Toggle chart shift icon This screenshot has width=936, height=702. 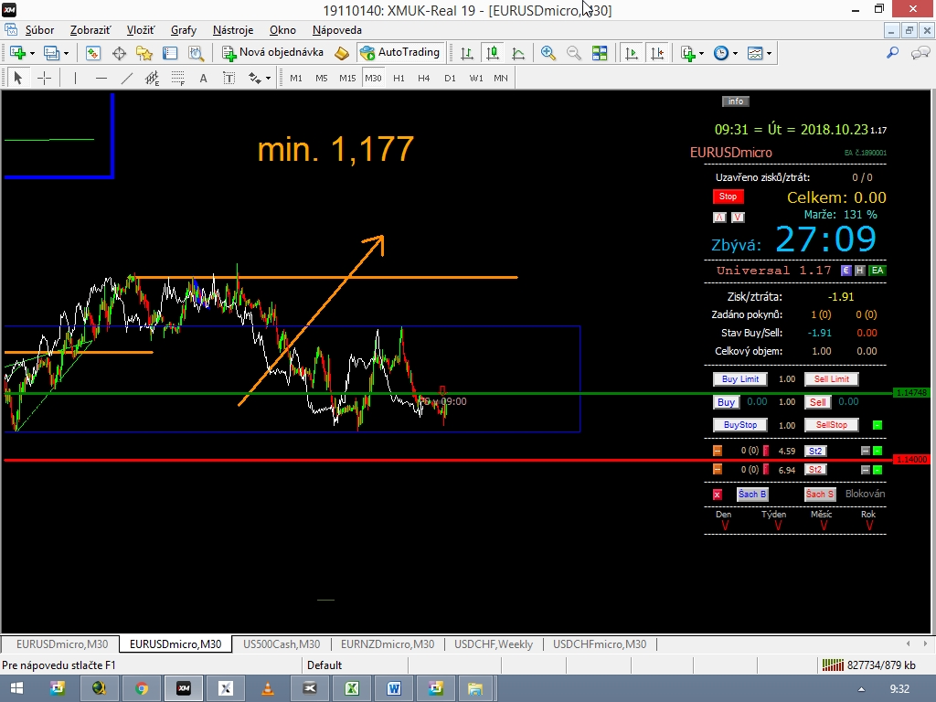[x=656, y=53]
